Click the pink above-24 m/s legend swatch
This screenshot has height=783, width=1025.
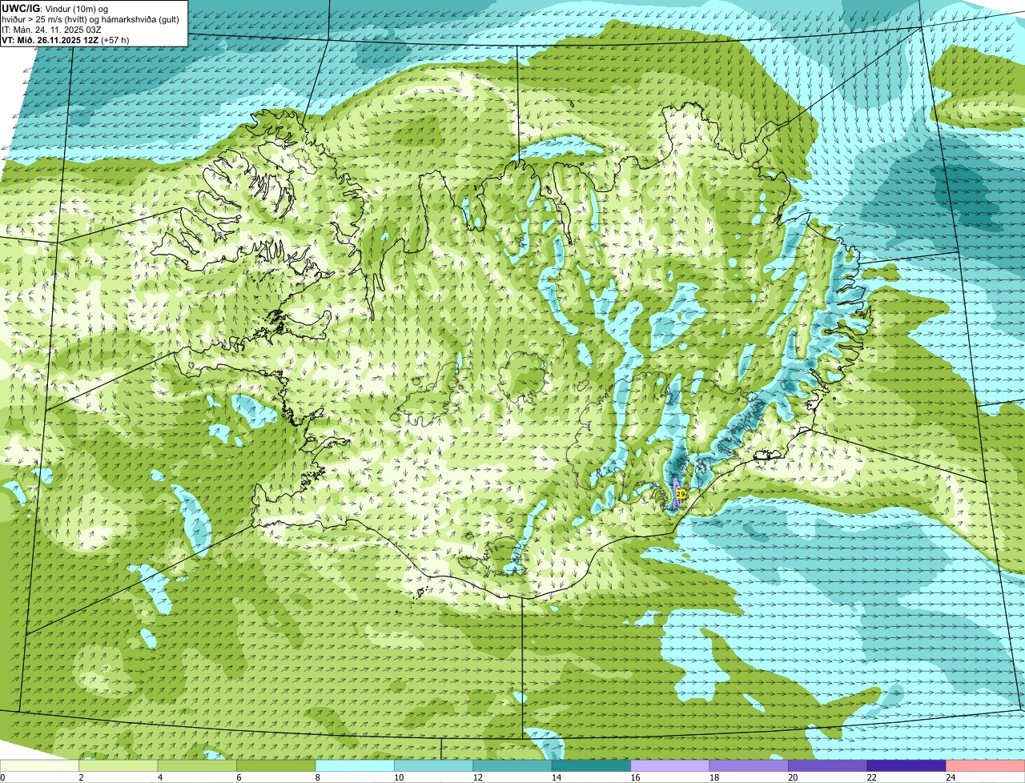986,765
